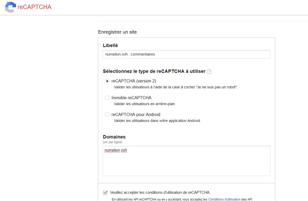The width and height of the screenshot is (308, 201).
Task: Select reCAPTCHA (version 2) radio button
Action: pos(107,81)
